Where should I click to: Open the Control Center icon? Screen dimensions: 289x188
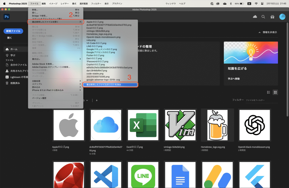(262, 3)
